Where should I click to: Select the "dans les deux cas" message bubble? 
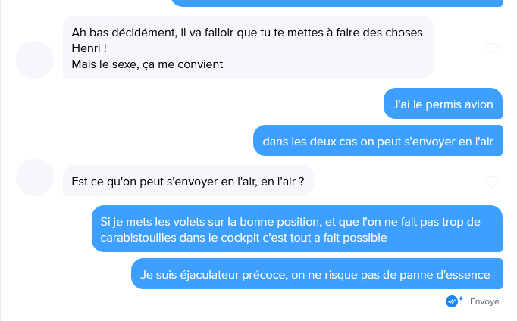coord(377,141)
